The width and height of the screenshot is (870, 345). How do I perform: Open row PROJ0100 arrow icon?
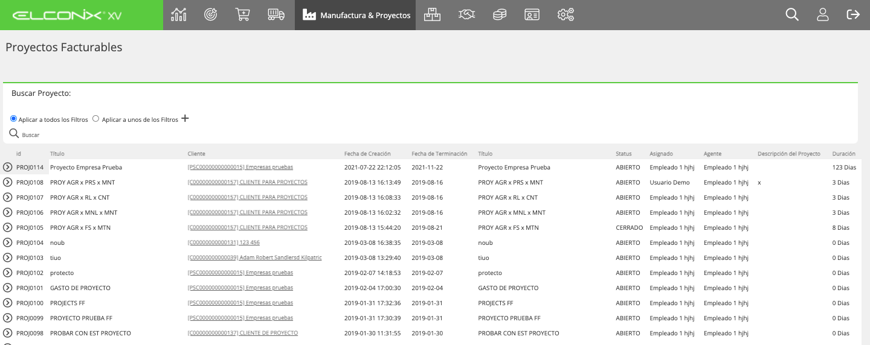coord(7,303)
